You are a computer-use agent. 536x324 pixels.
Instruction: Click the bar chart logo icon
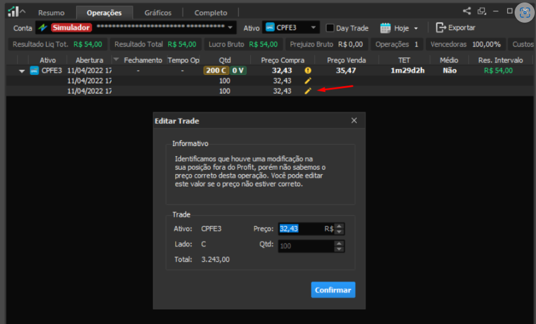14,11
